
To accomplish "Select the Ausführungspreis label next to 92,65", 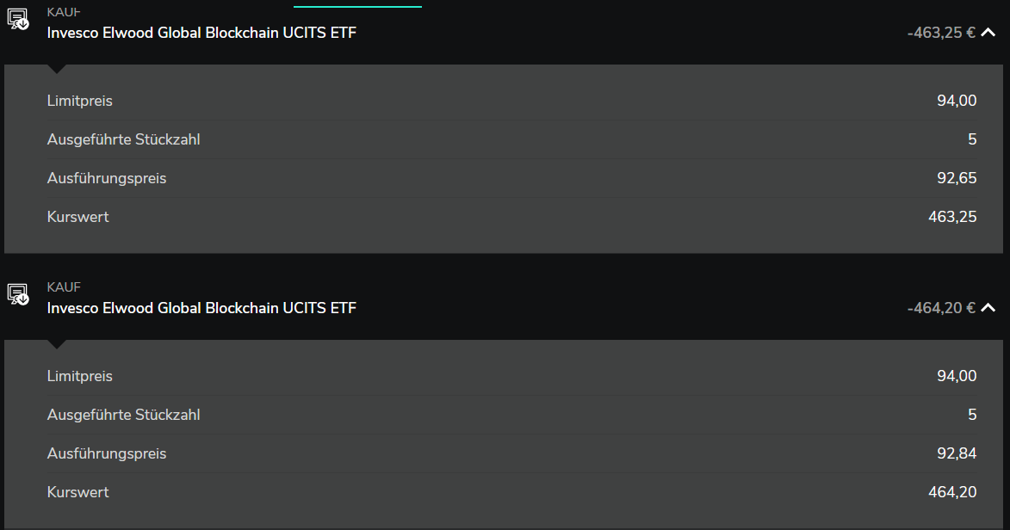I will pyautogui.click(x=107, y=178).
